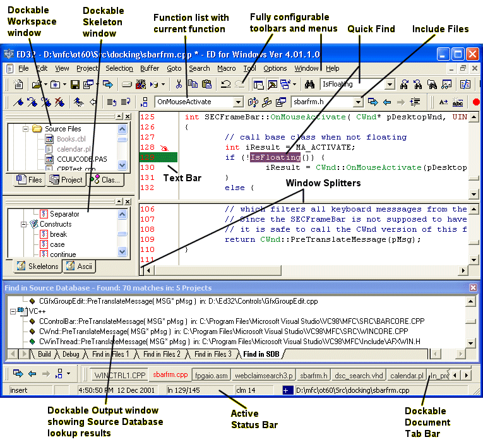Toggle the Workspace window toolbar button

(258, 85)
